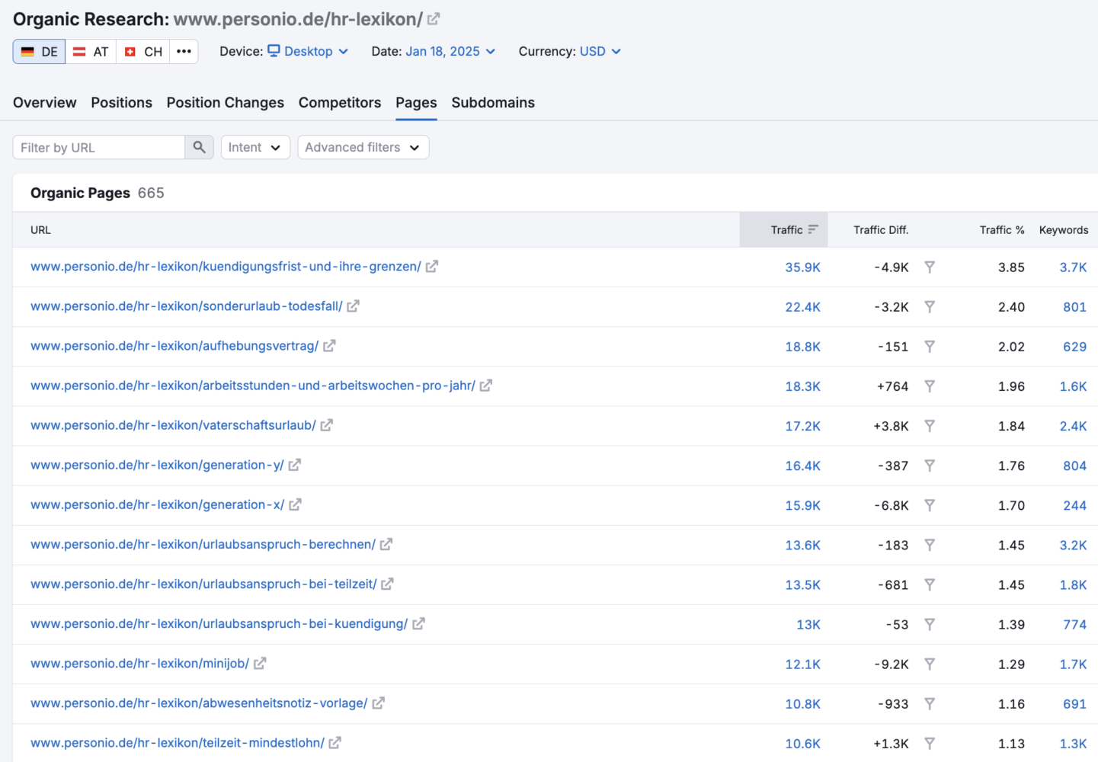The height and width of the screenshot is (762, 1098).
Task: Open external link icon beside the page title
Action: pyautogui.click(x=434, y=19)
